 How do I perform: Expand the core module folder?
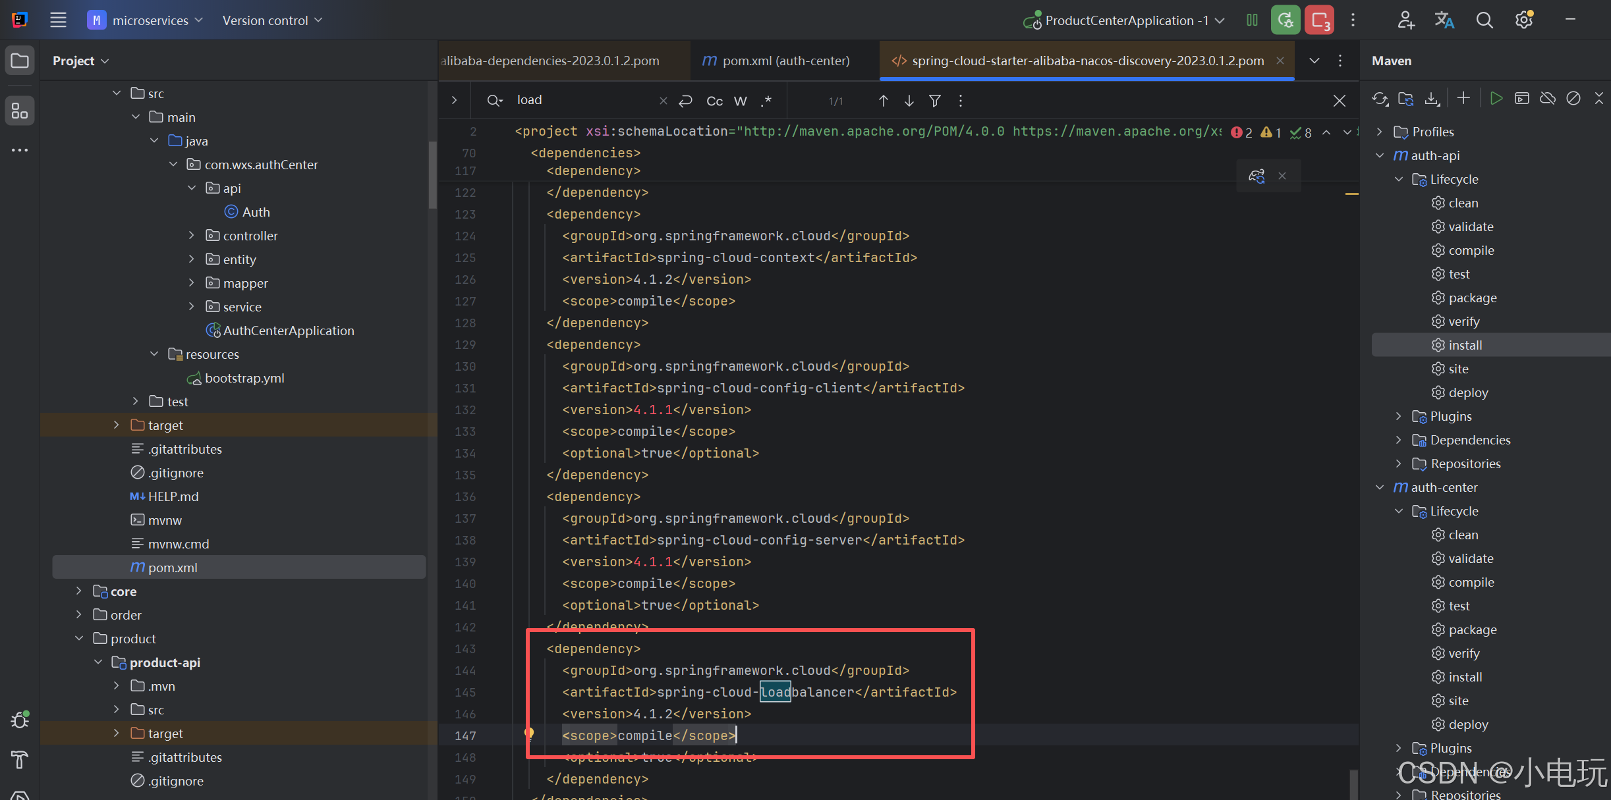tap(79, 591)
